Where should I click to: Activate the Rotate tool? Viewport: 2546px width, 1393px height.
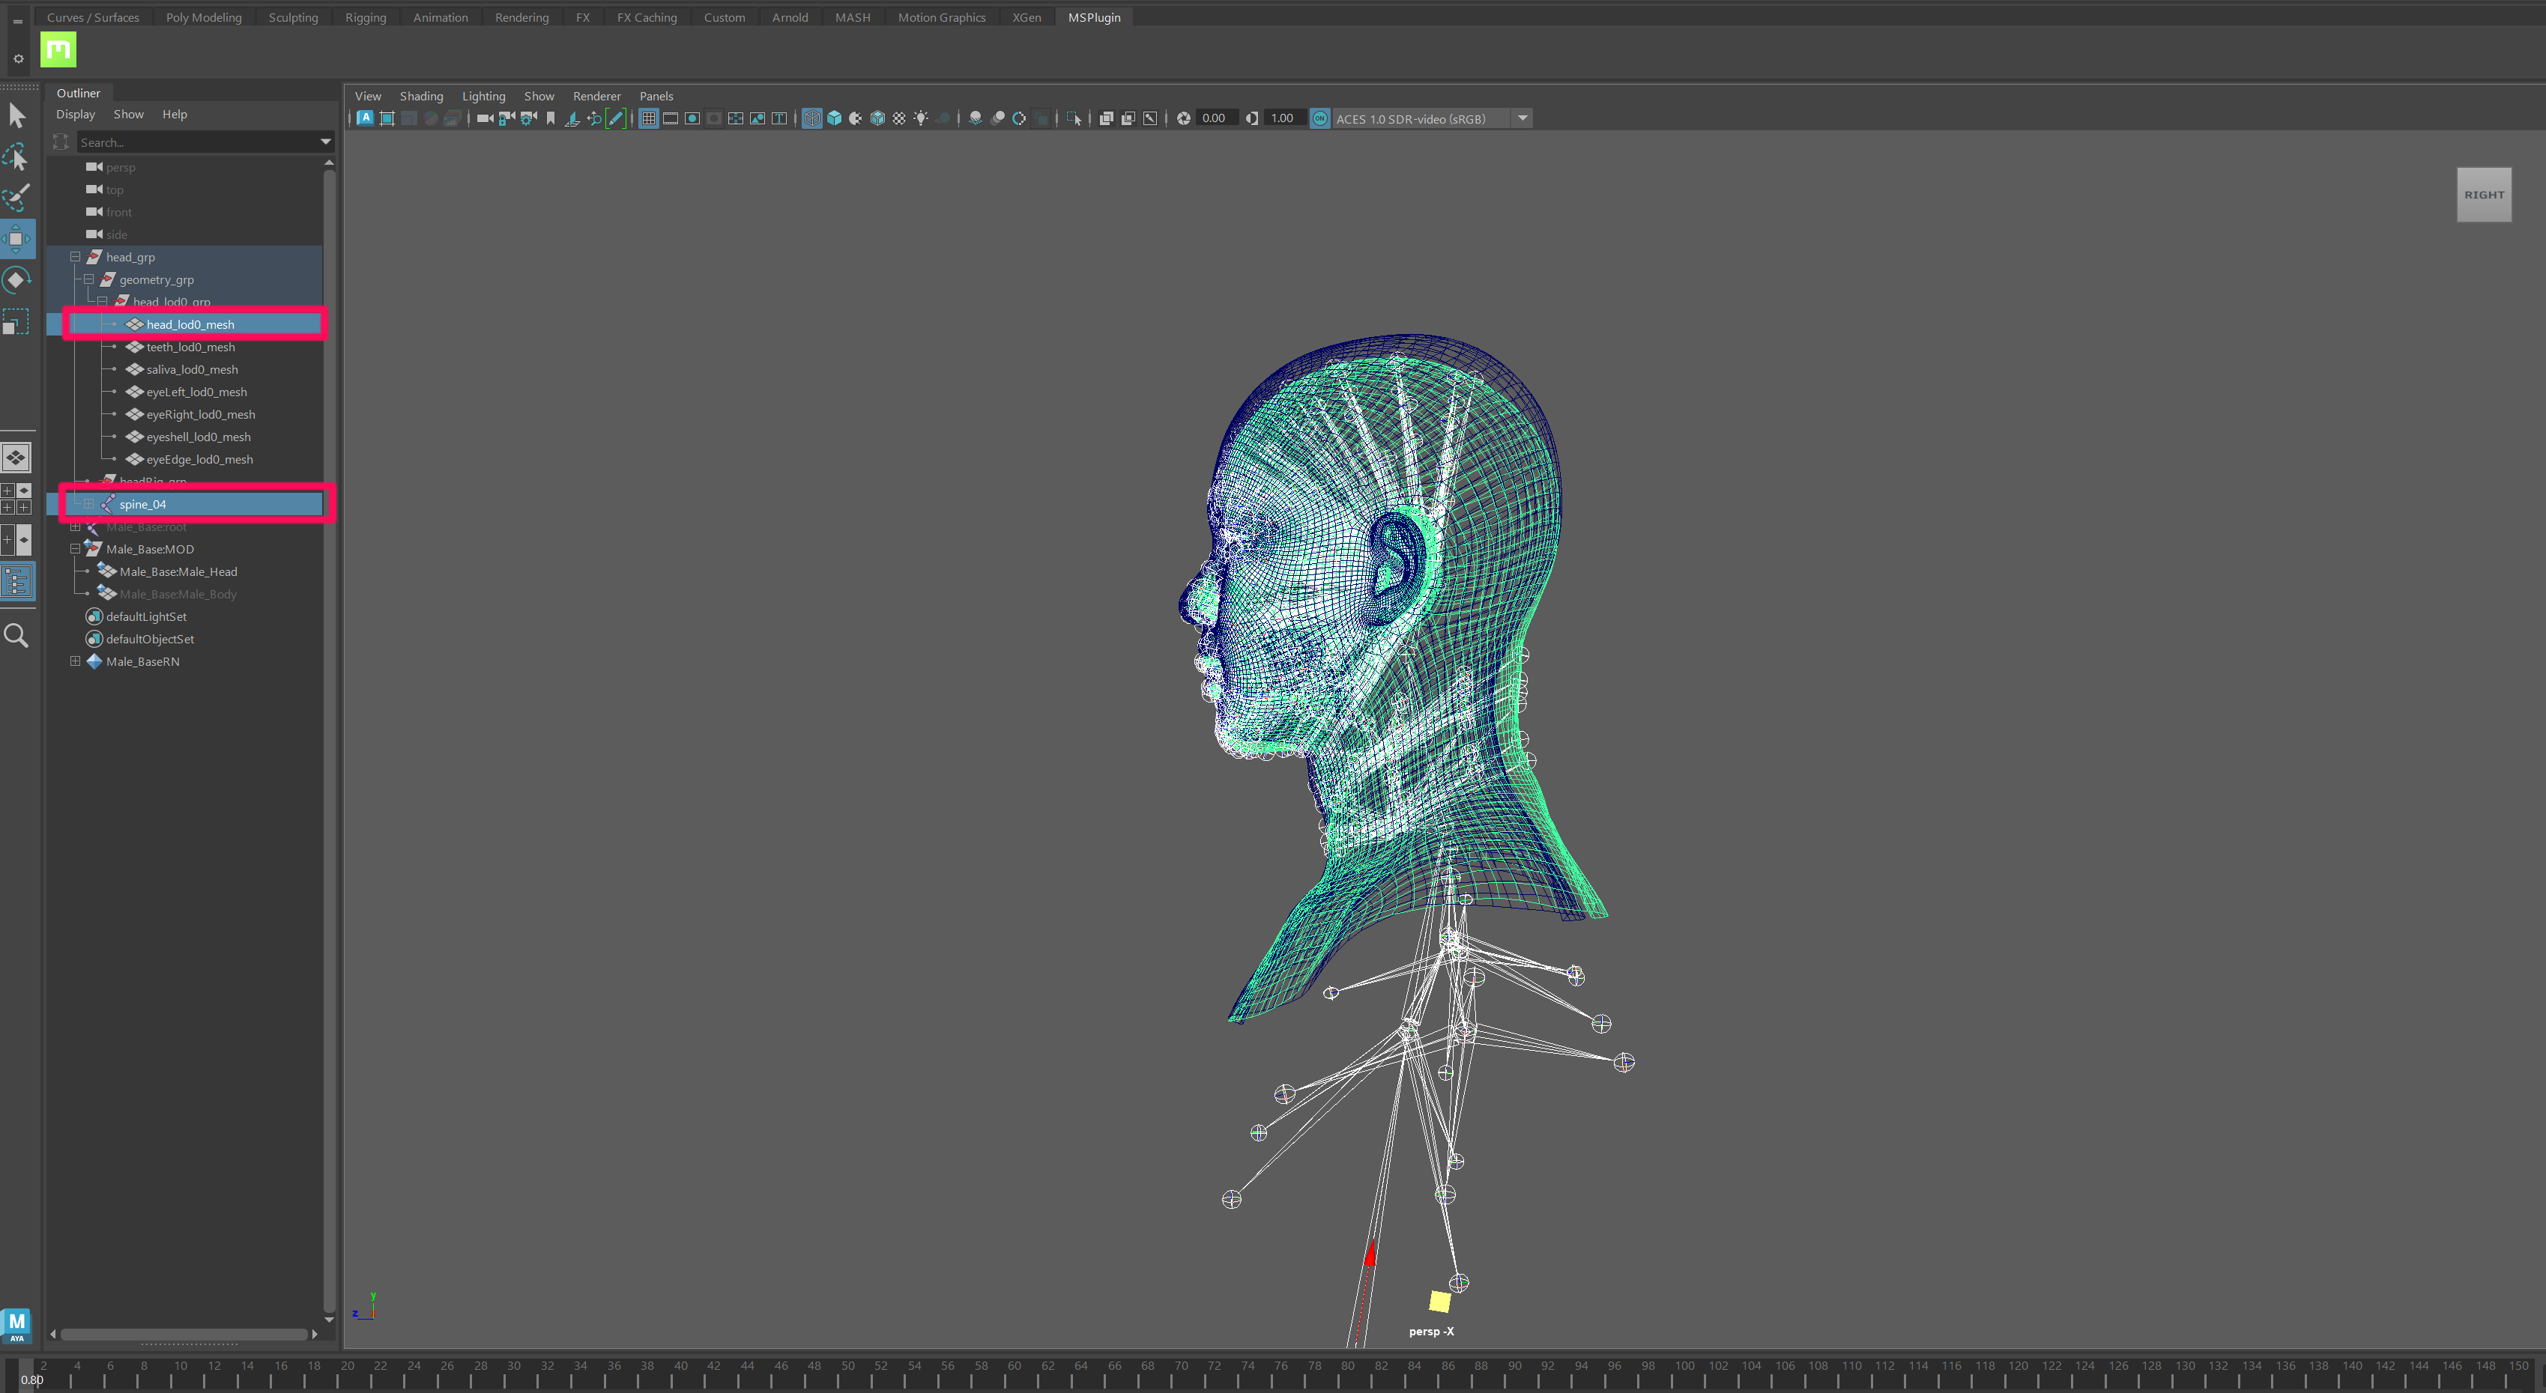coord(16,279)
